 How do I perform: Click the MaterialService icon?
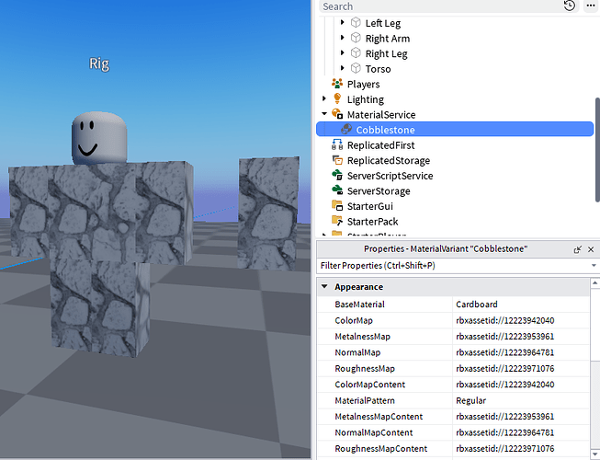337,114
